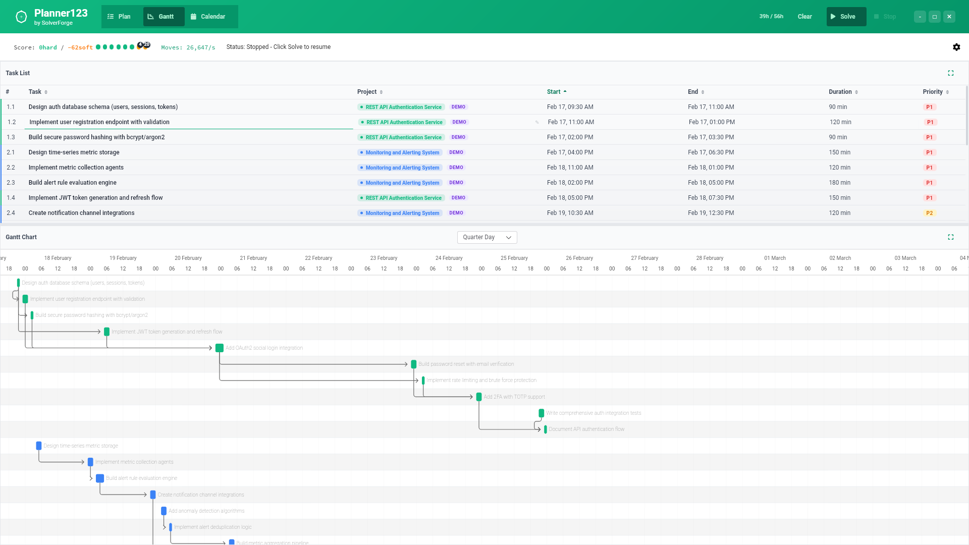
Task: Open the Quarter Day timescale dropdown
Action: [487, 237]
